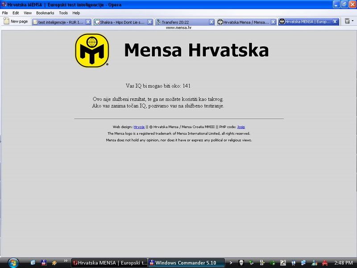Open the Bookmarks menu

[x=45, y=13]
